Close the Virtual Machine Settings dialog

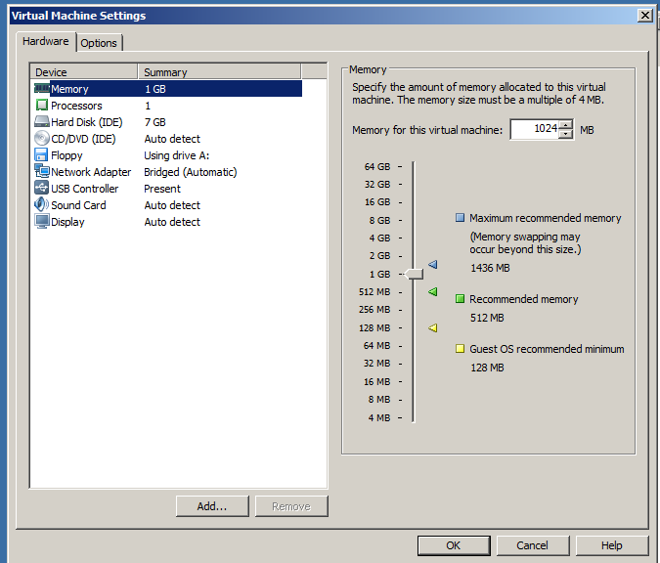(x=645, y=16)
